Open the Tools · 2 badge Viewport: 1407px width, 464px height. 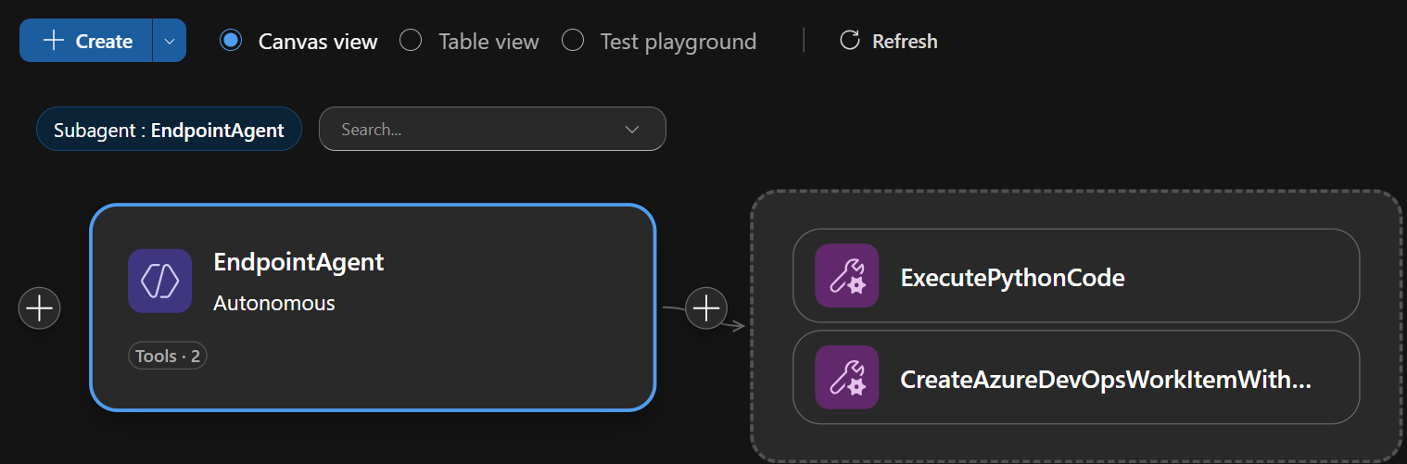[x=168, y=357]
